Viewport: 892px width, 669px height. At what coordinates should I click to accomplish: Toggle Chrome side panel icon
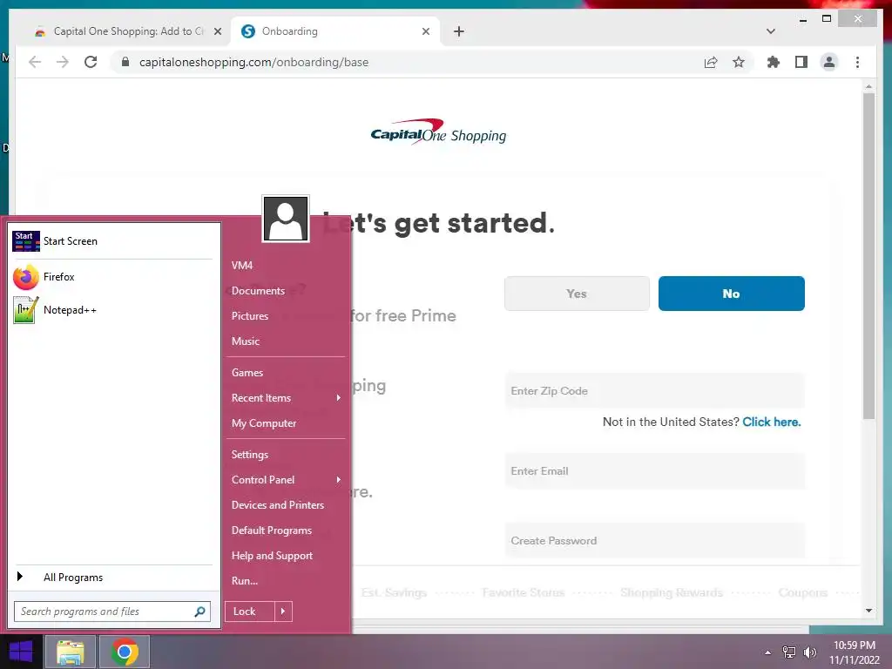[x=801, y=62]
